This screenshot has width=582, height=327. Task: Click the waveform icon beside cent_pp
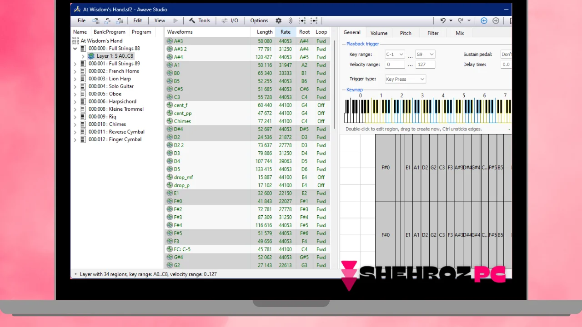click(x=170, y=113)
